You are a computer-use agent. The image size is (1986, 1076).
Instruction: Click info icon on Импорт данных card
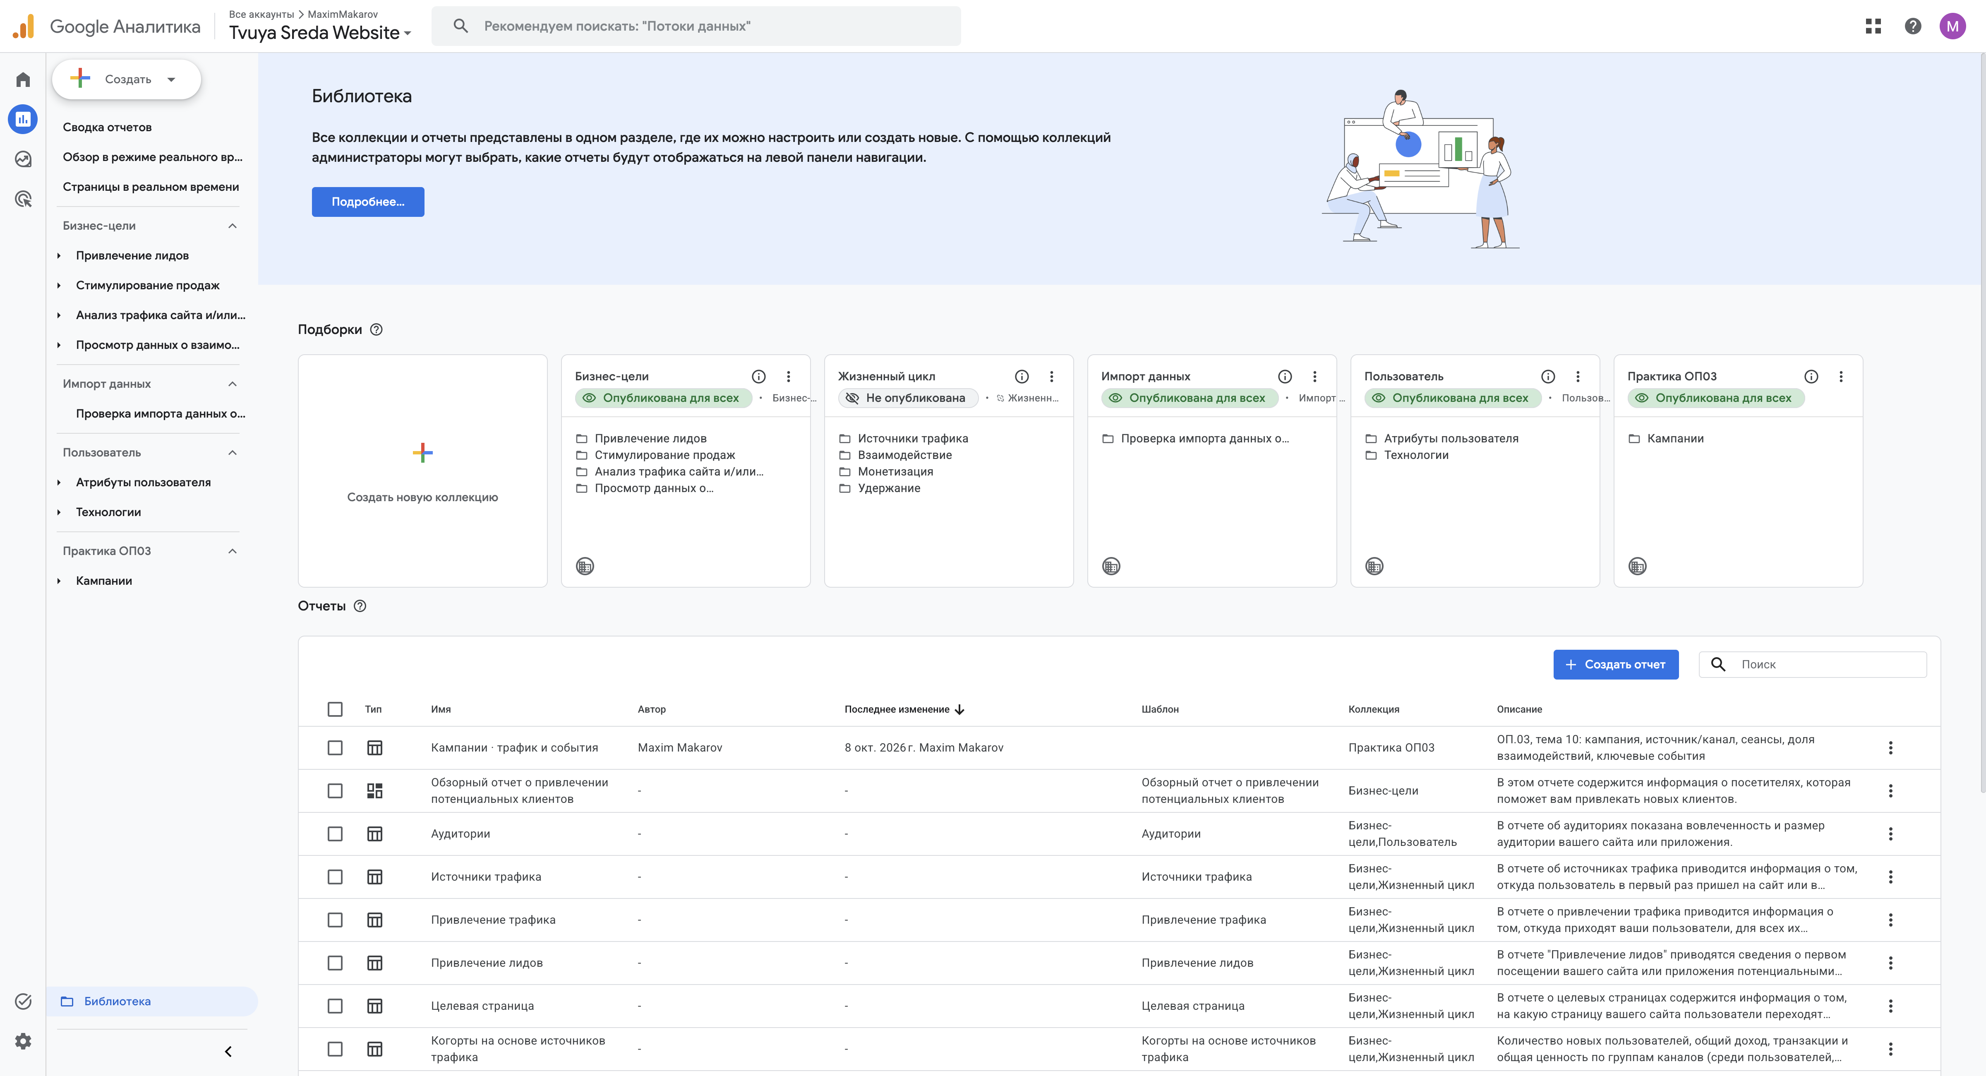click(1284, 377)
